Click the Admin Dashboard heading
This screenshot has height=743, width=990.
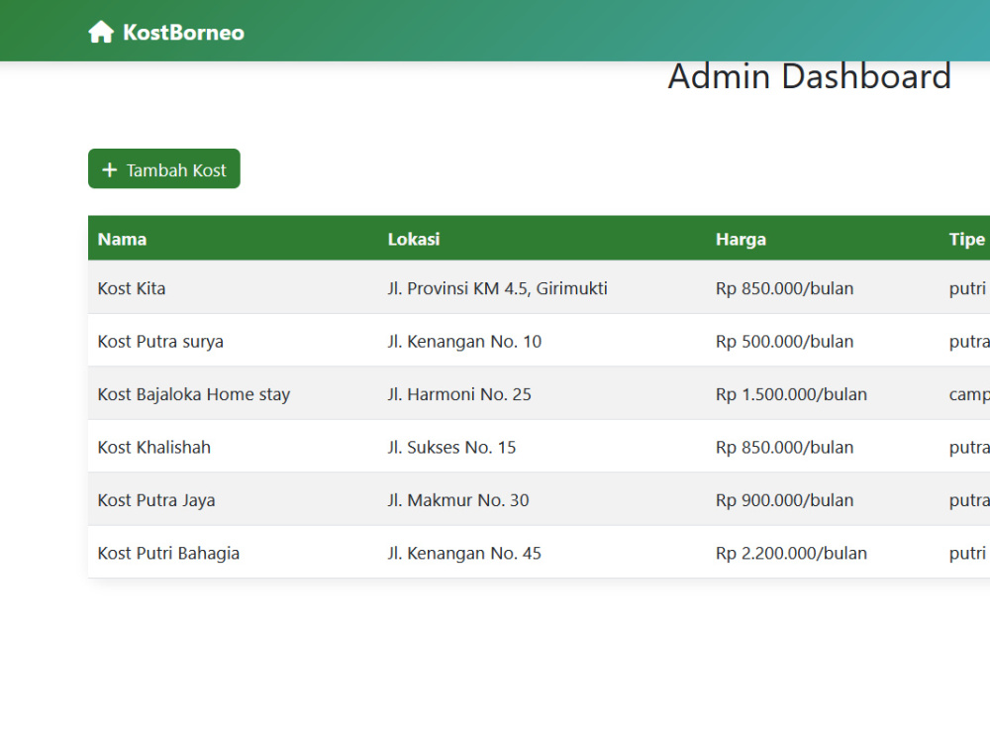[x=810, y=76]
